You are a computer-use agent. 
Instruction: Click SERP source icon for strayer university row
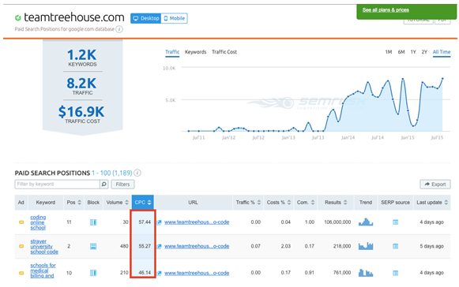point(395,246)
